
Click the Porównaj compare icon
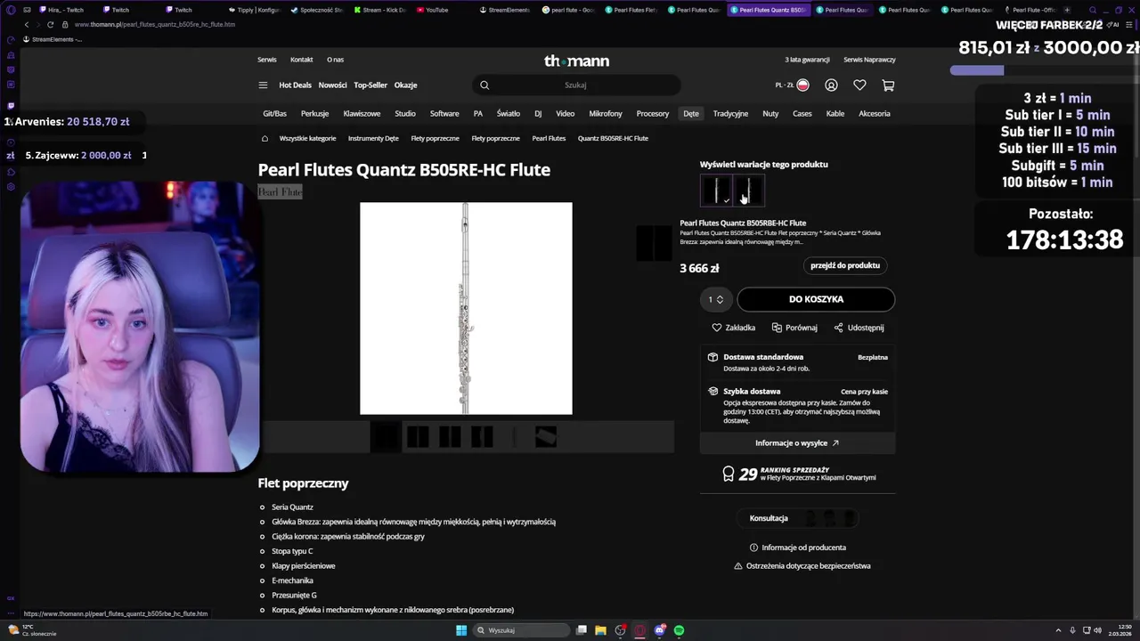point(777,328)
